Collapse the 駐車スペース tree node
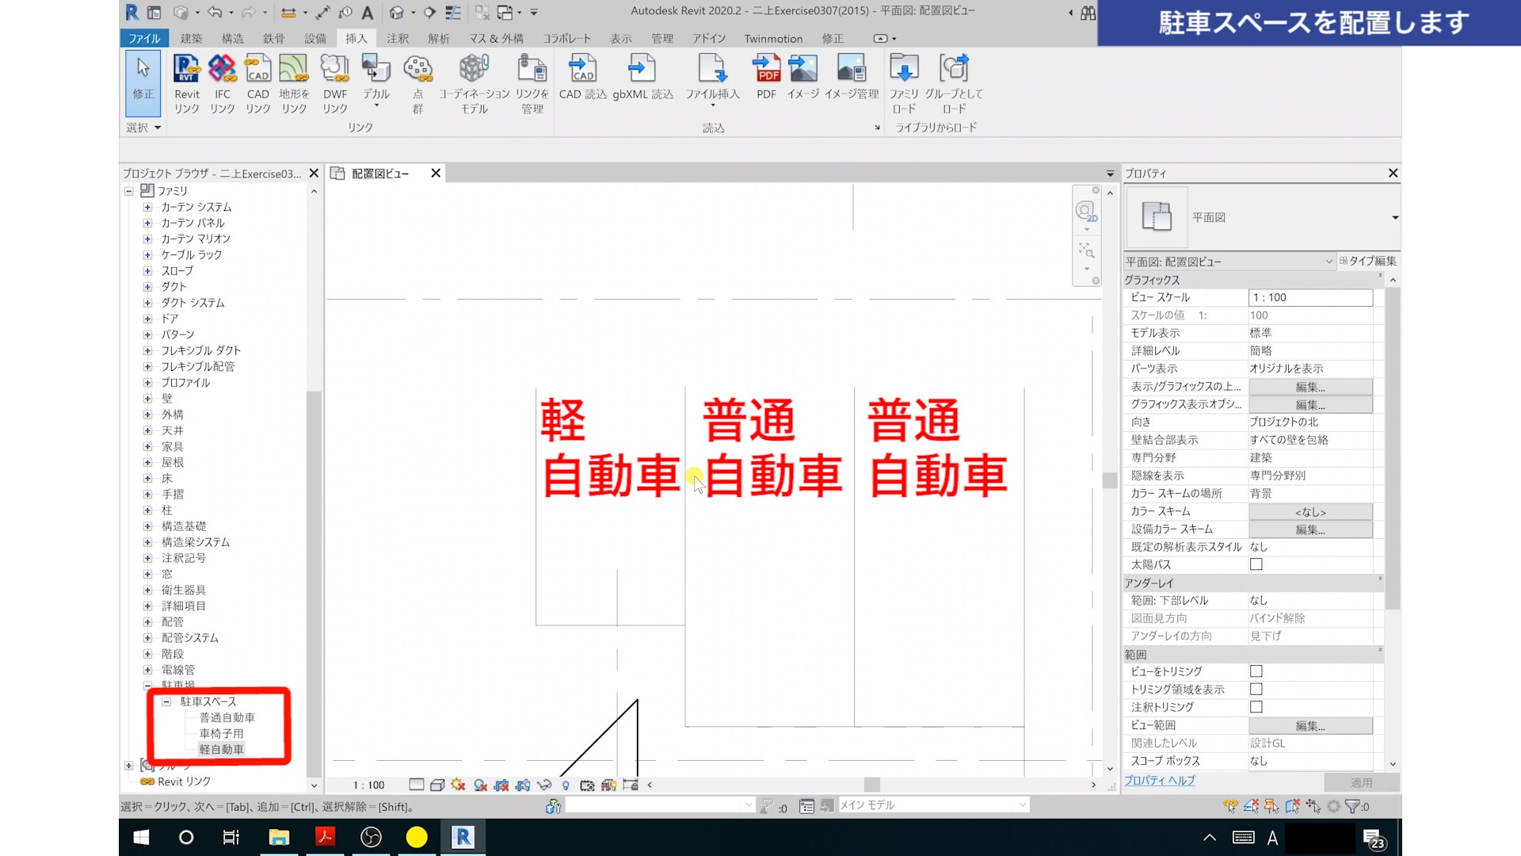The image size is (1521, 856). (166, 701)
